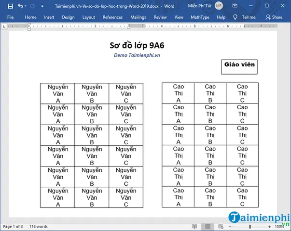Image resolution: width=291 pixels, height=231 pixels.
Task: Switch to Read Mode view
Action: coord(194,226)
